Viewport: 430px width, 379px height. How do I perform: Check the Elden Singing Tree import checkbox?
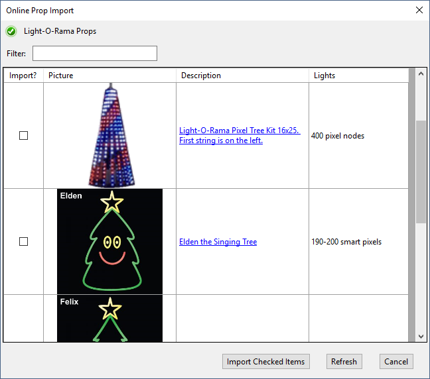[x=24, y=242]
